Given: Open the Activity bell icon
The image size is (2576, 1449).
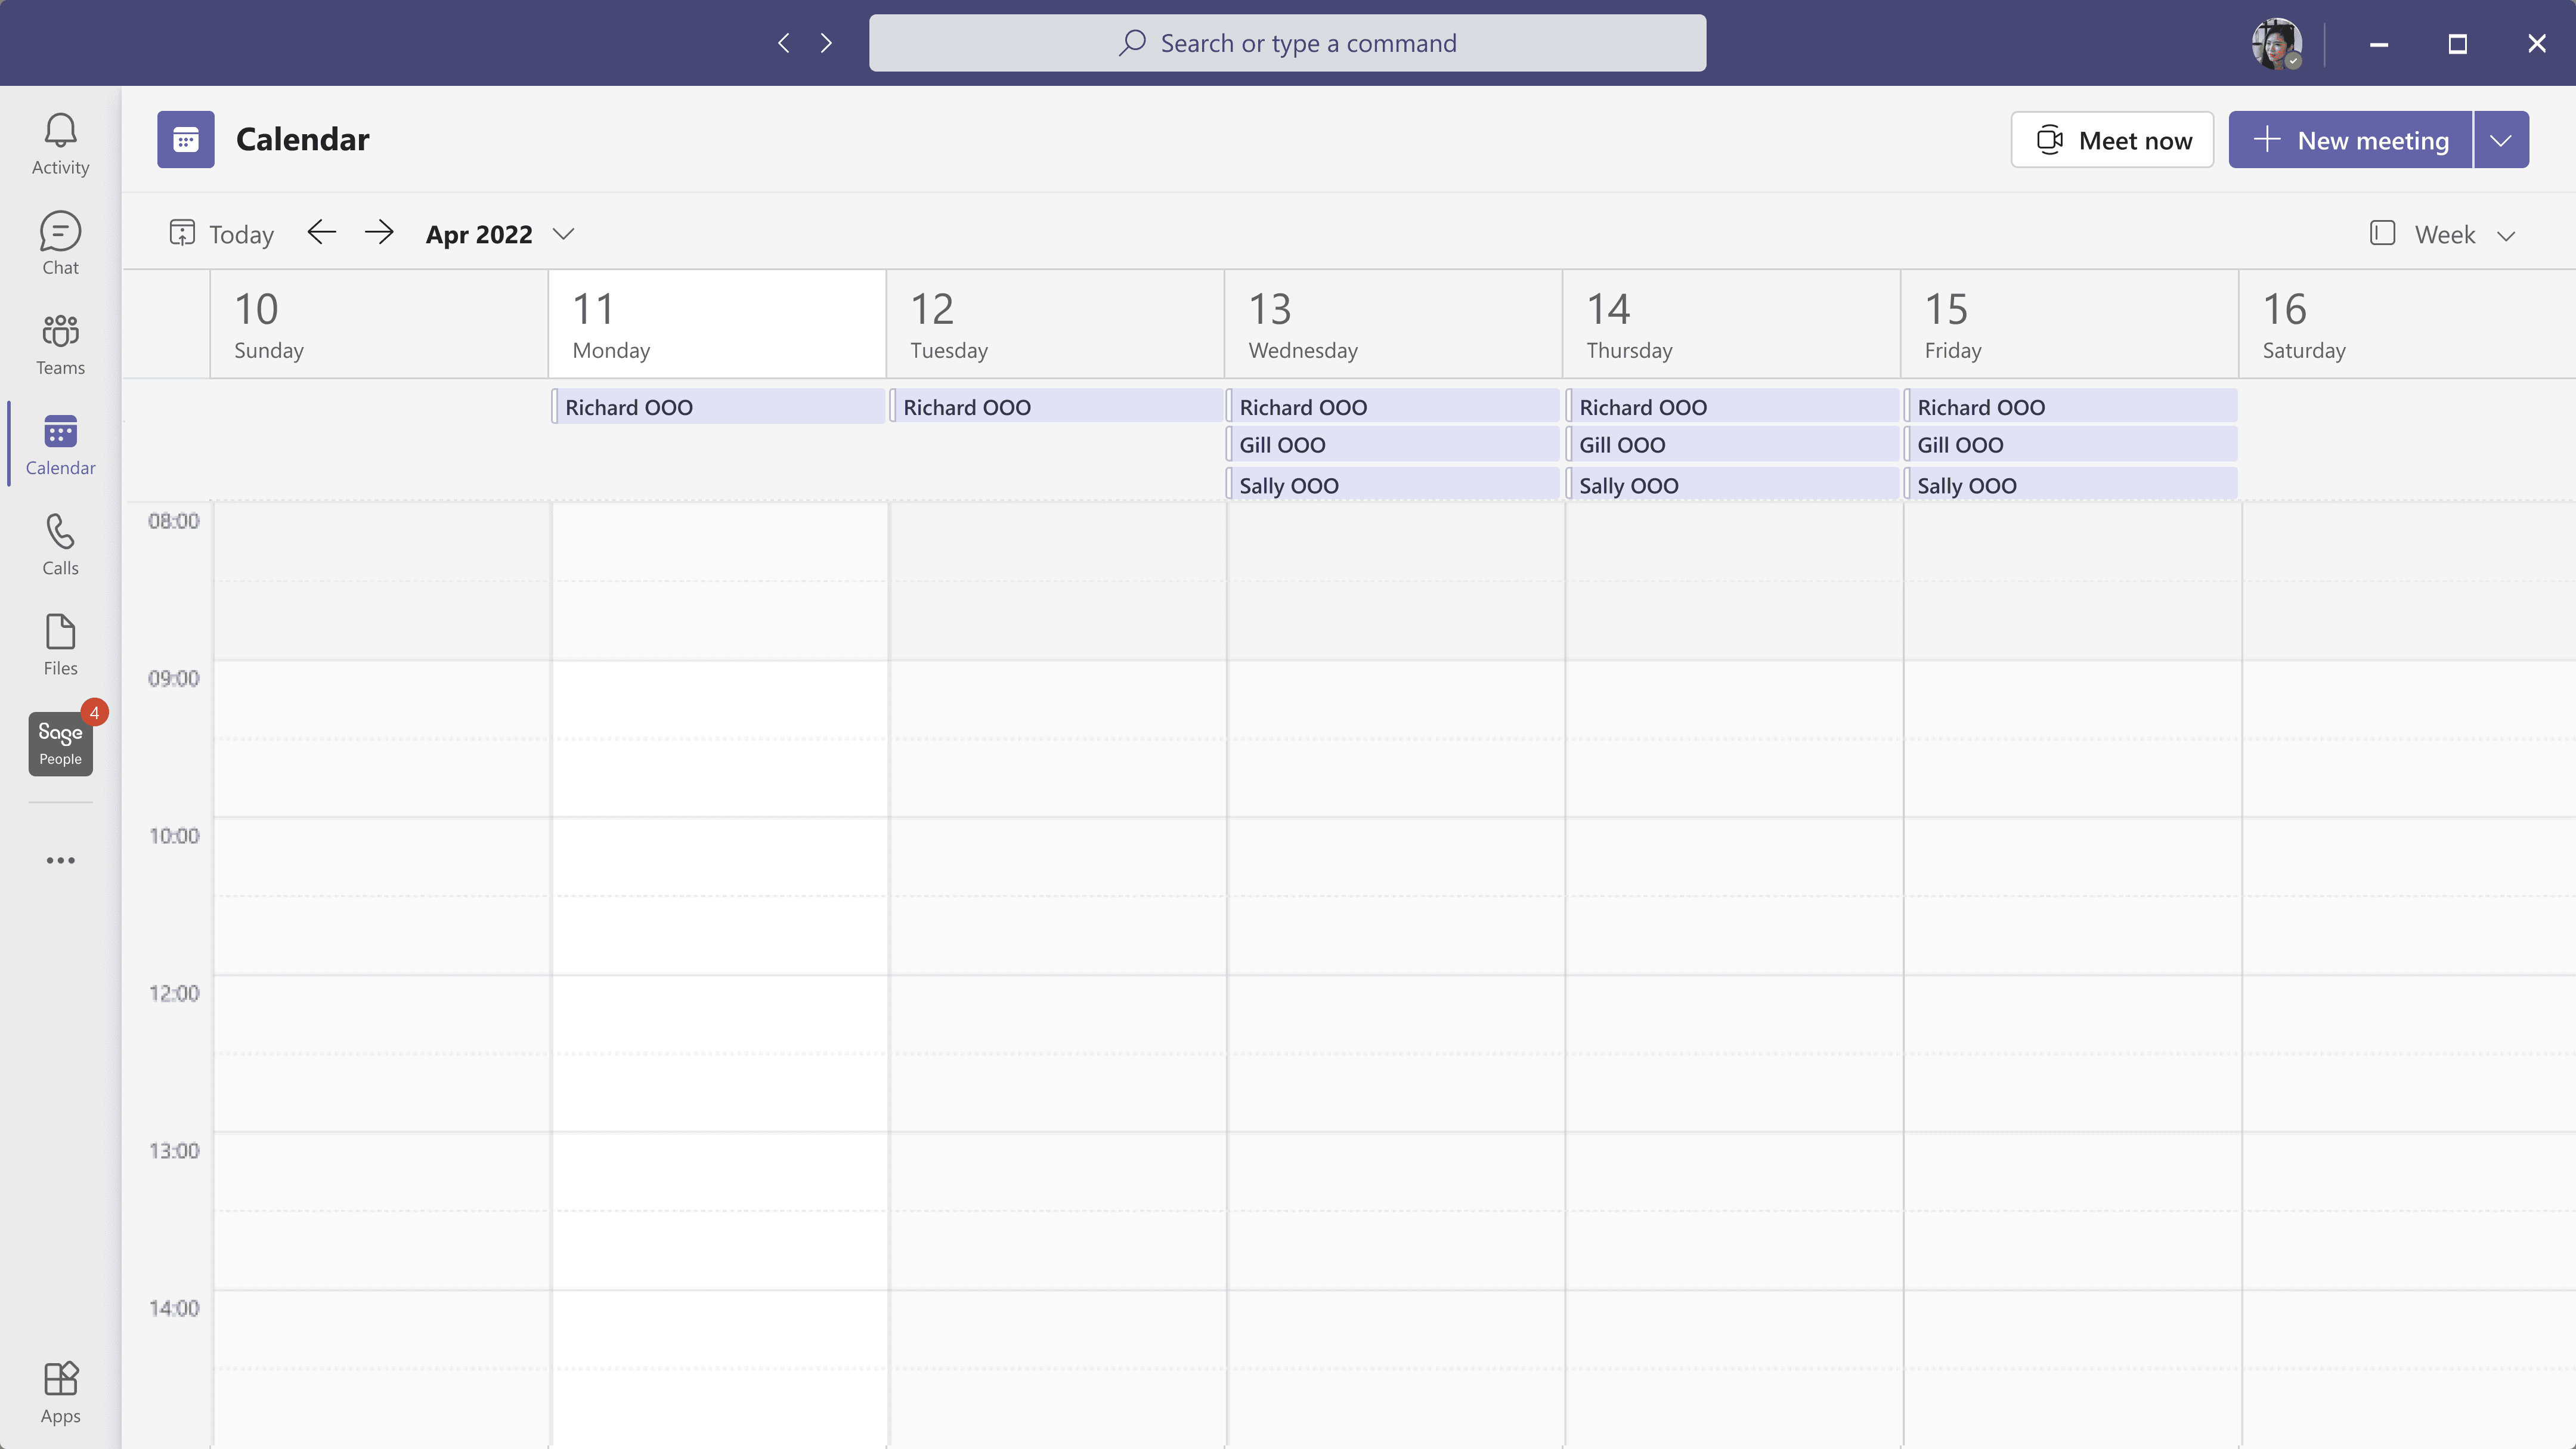Looking at the screenshot, I should coord(60,143).
